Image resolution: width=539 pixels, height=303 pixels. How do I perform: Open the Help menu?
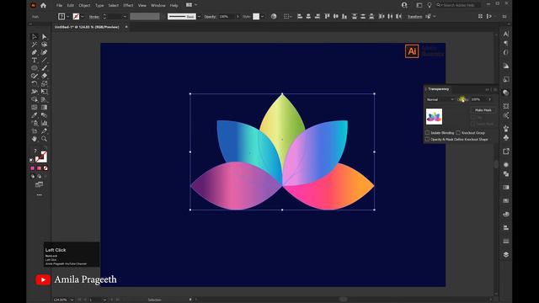[174, 6]
